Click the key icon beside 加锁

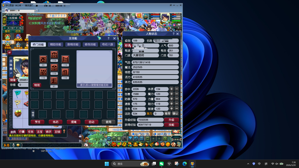click(x=64, y=131)
